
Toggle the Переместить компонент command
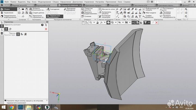[x=54, y=16]
